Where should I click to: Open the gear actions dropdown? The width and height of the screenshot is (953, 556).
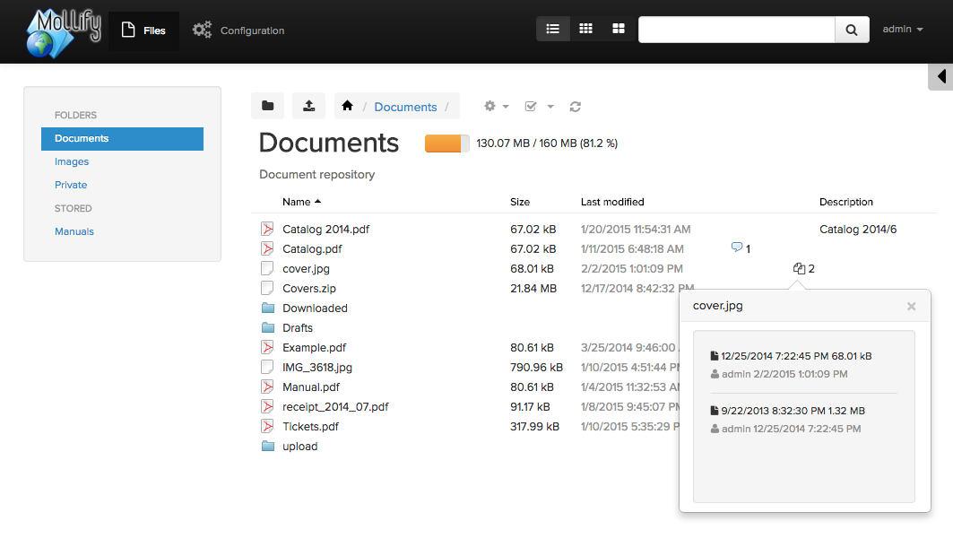(x=496, y=107)
